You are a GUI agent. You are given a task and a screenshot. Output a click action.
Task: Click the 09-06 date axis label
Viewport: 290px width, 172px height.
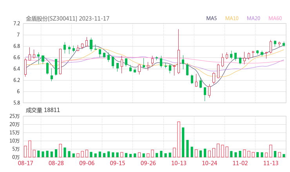click(87, 163)
